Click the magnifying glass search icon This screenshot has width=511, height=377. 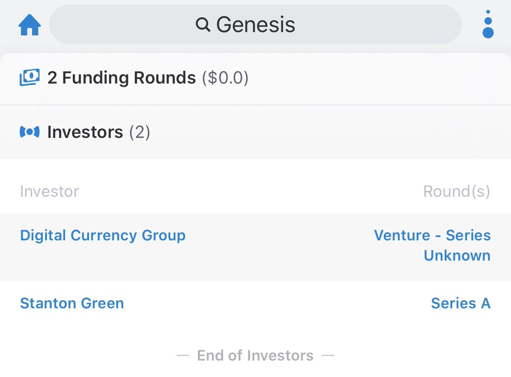coord(203,25)
